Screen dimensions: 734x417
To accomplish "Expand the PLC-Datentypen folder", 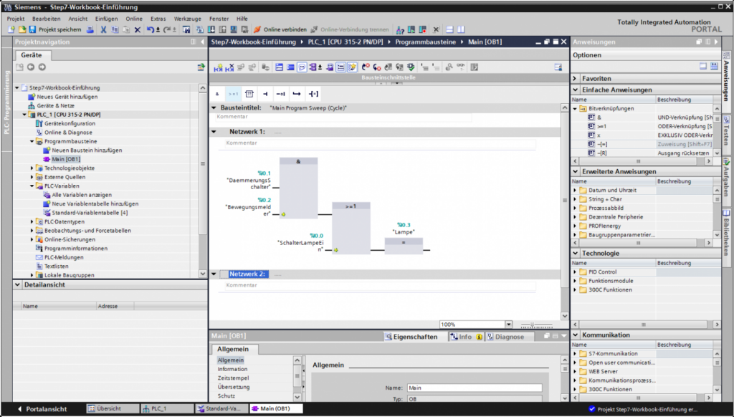I will 32,222.
